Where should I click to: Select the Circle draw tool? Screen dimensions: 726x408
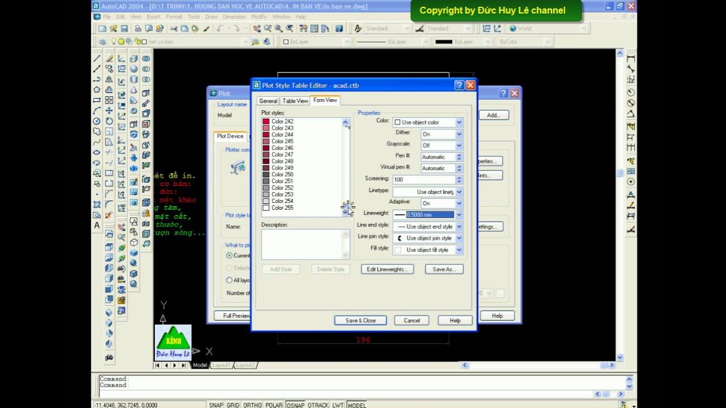[97, 121]
